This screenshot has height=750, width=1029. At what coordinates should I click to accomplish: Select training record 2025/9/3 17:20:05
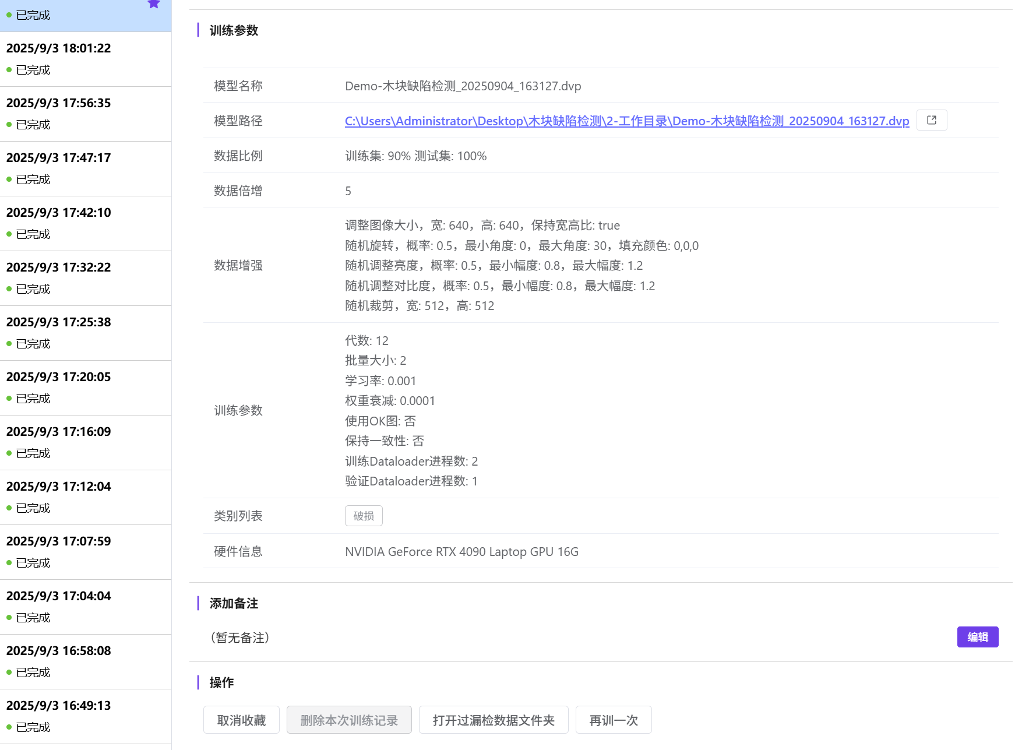(86, 388)
